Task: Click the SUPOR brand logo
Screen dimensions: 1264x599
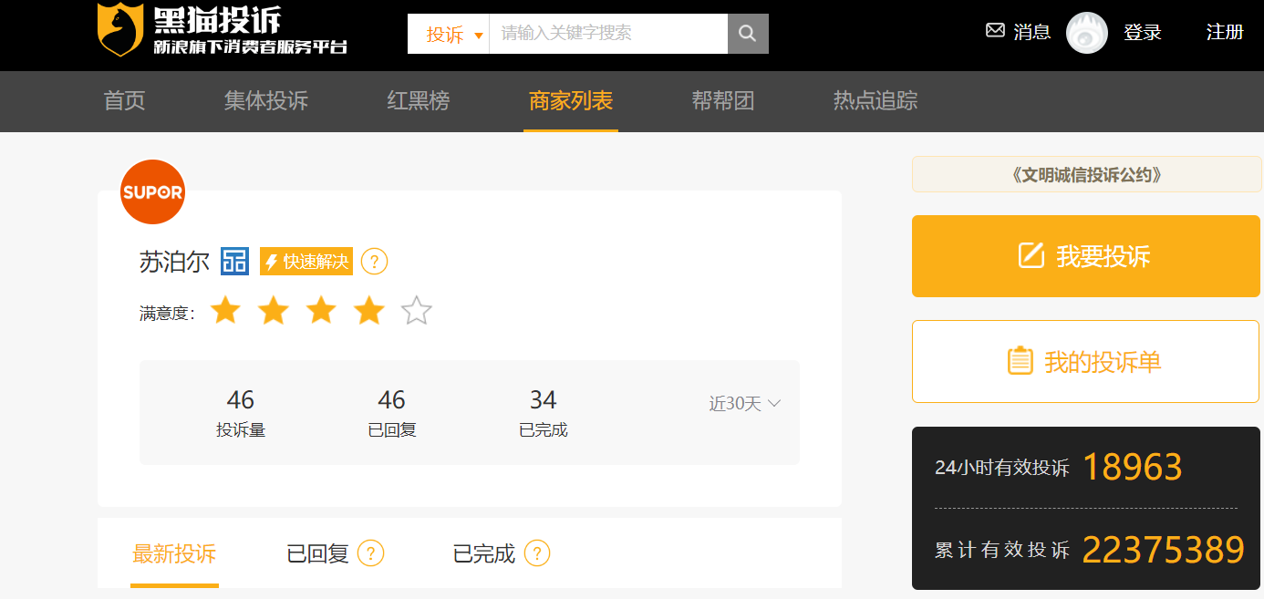Action: 153,192
